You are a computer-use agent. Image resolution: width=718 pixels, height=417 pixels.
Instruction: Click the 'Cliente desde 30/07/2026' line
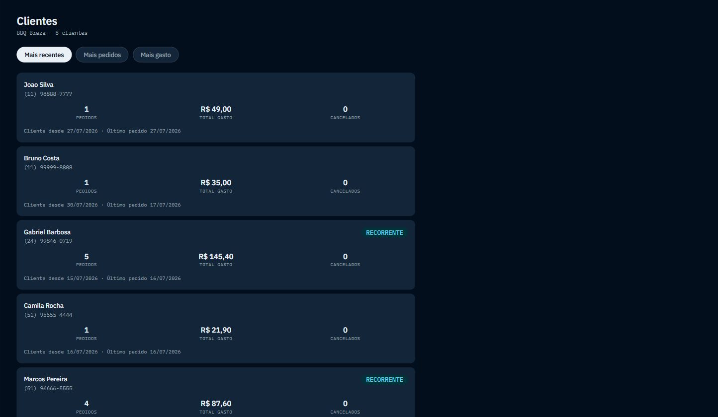[102, 205]
